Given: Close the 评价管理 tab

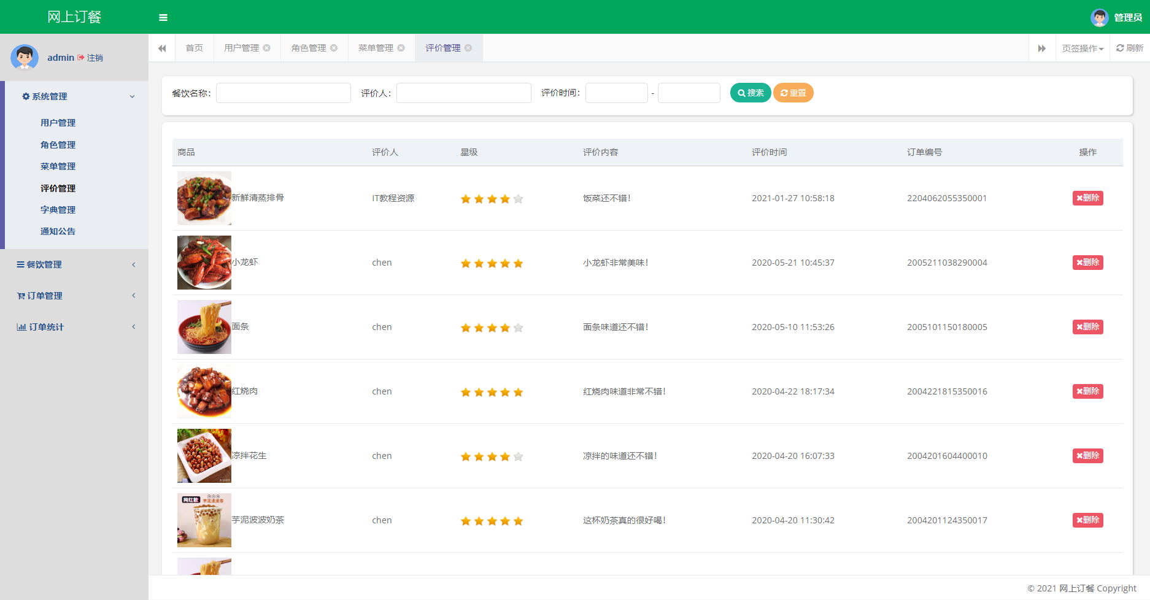Looking at the screenshot, I should point(468,48).
